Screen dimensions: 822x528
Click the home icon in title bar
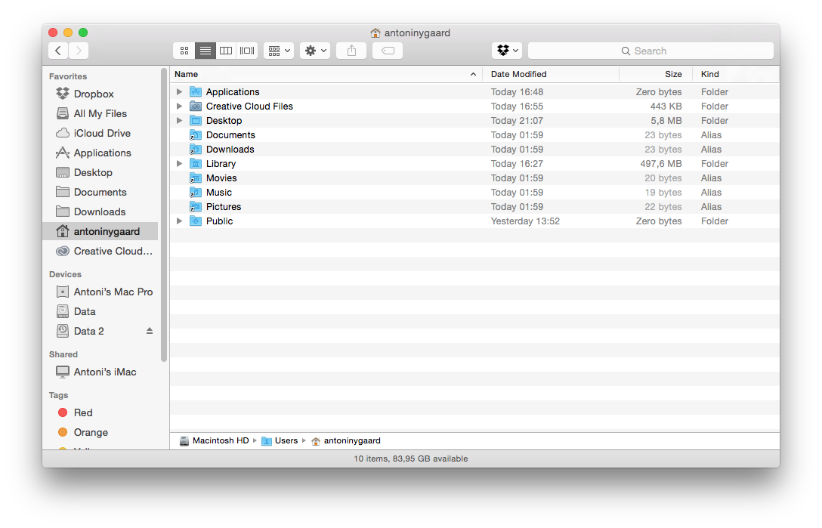pyautogui.click(x=375, y=33)
